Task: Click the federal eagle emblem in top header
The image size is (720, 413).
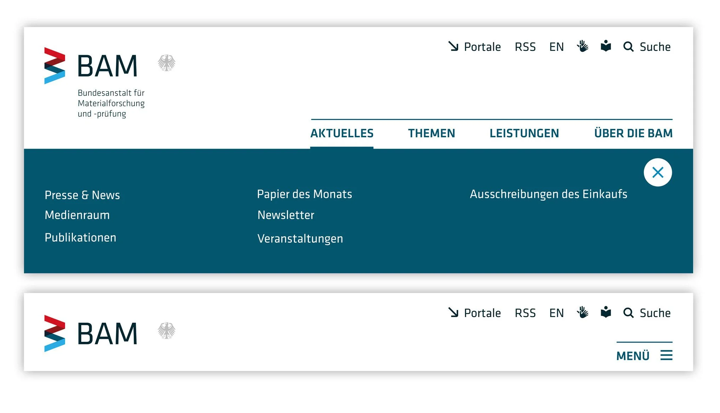Action: pos(166,63)
